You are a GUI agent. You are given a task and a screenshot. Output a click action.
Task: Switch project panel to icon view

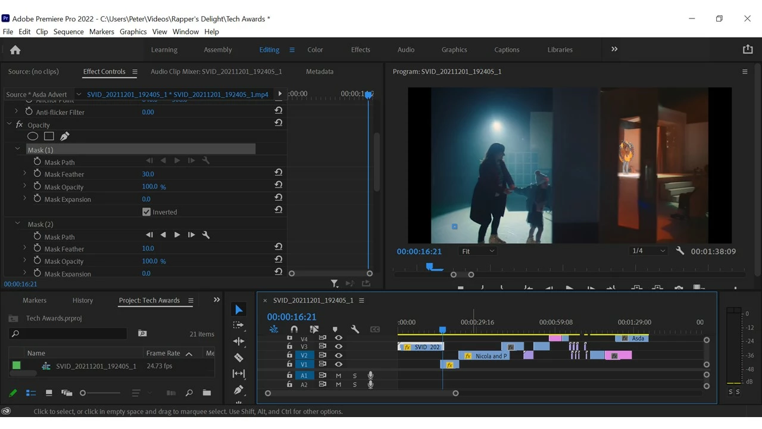[49, 393]
